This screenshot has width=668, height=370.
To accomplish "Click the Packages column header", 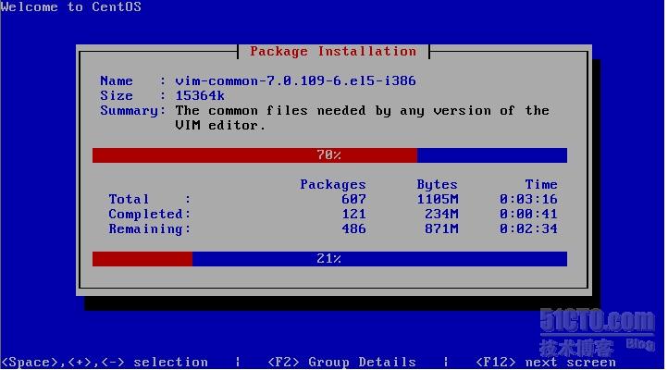I will click(x=333, y=185).
